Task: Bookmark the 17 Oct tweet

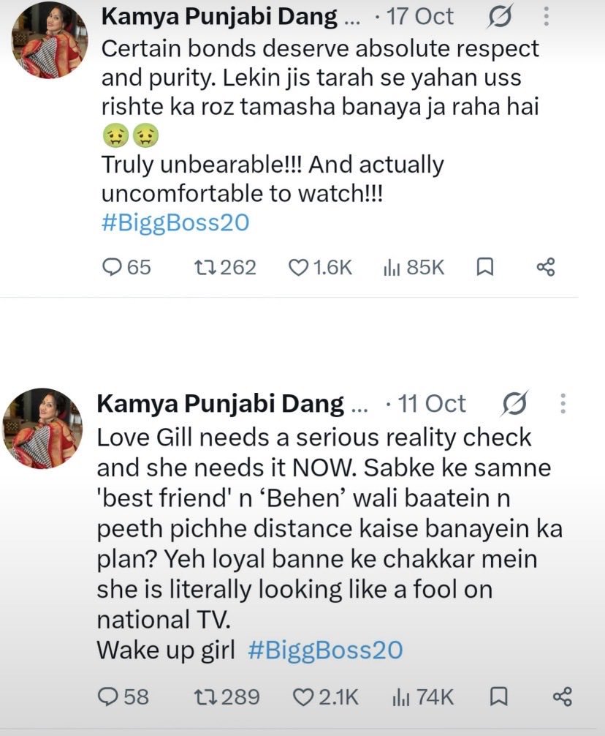Action: click(x=484, y=268)
